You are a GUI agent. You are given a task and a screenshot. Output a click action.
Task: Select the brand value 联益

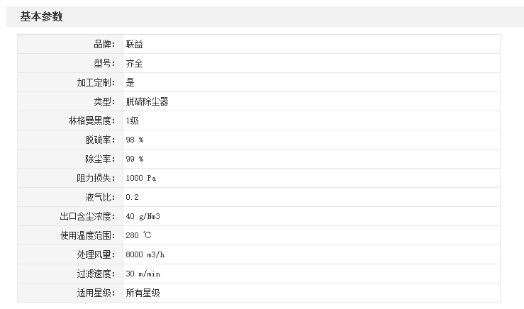(135, 45)
